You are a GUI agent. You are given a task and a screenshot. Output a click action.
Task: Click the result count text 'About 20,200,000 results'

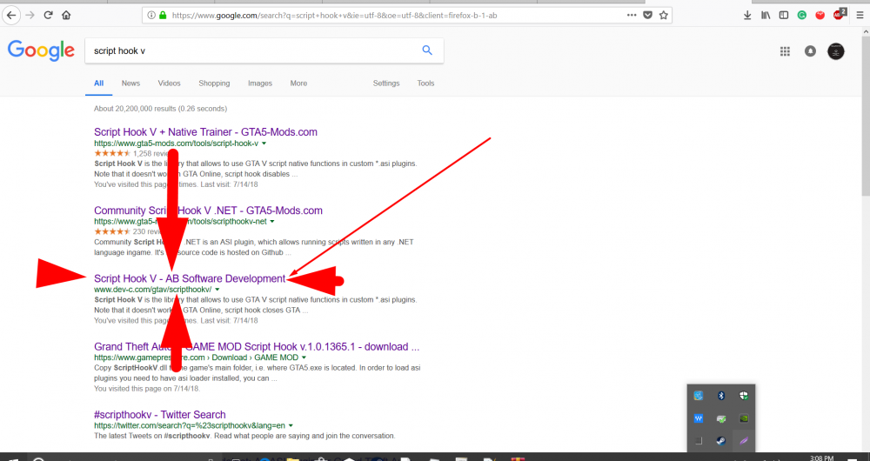[134, 109]
